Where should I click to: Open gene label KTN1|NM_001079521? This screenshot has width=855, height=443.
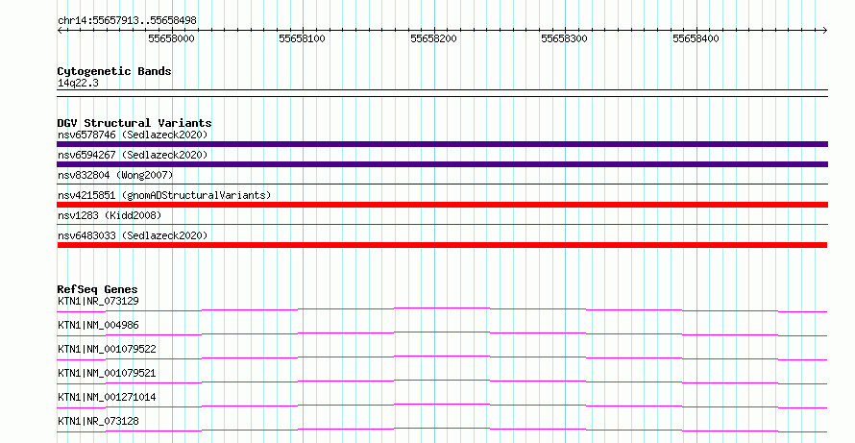click(x=107, y=373)
